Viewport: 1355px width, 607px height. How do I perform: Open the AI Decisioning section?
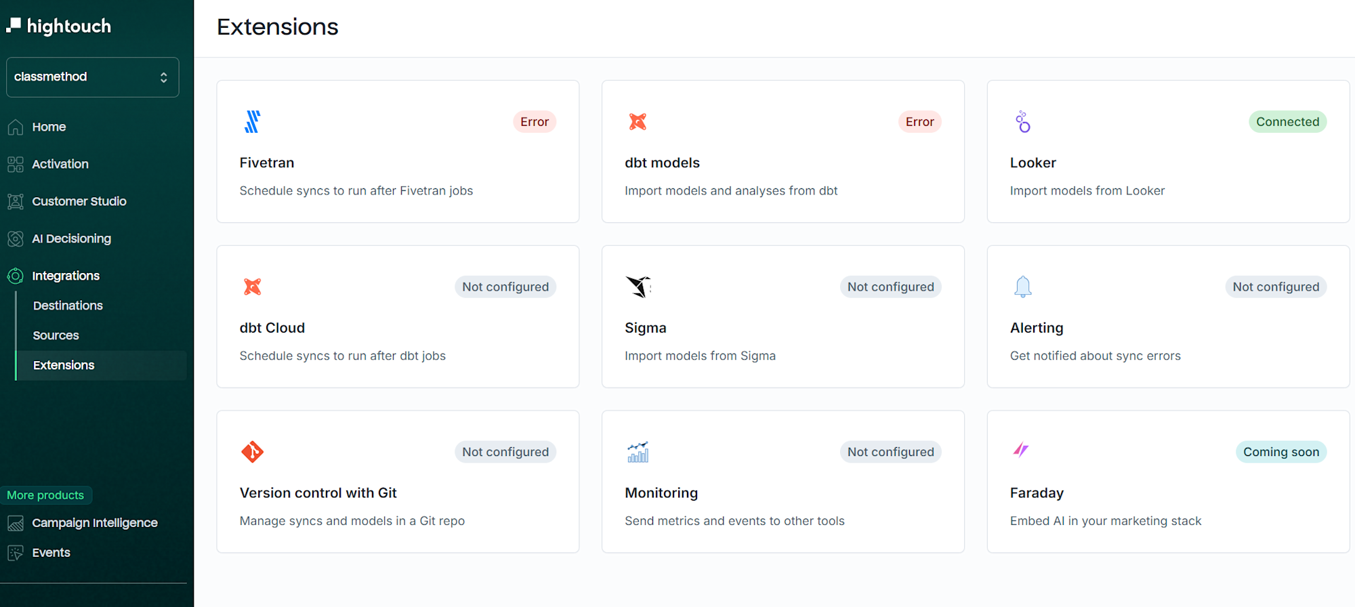(71, 238)
